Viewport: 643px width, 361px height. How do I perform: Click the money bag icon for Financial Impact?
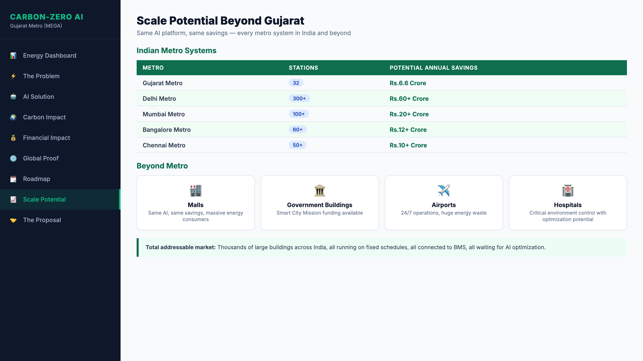tap(13, 138)
